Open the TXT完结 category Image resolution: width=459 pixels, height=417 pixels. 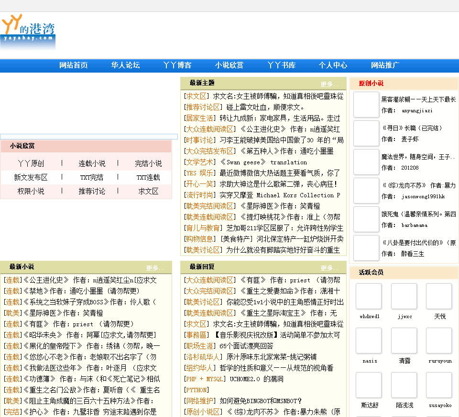pyautogui.click(x=92, y=178)
